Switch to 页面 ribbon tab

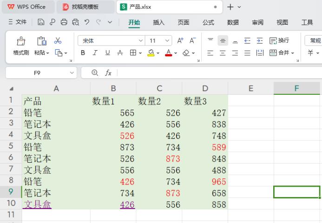tap(184, 22)
